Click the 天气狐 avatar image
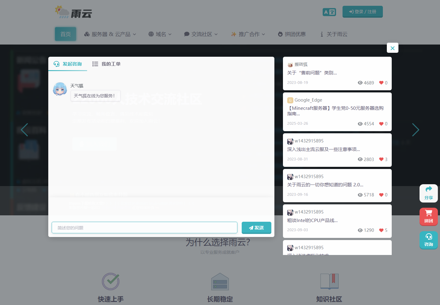 [x=60, y=89]
